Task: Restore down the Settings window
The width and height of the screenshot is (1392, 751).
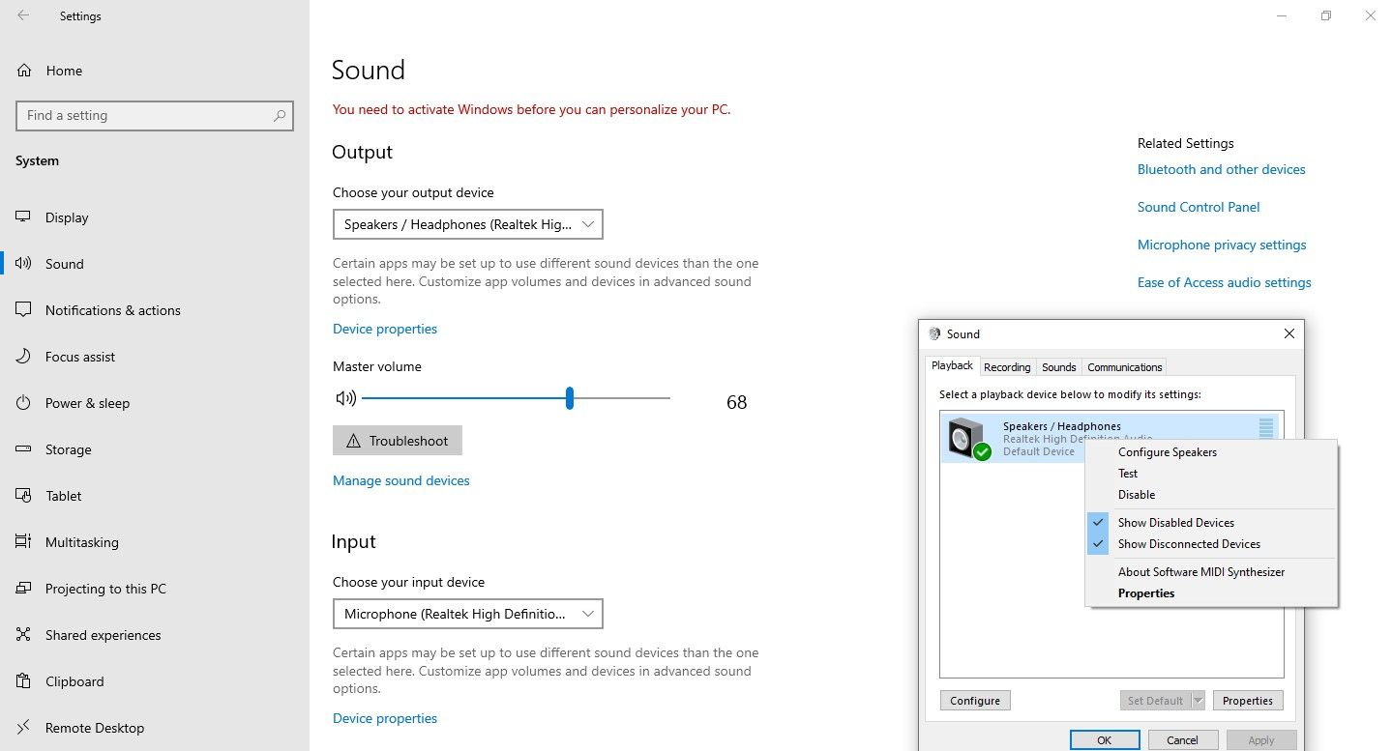Action: pyautogui.click(x=1326, y=15)
